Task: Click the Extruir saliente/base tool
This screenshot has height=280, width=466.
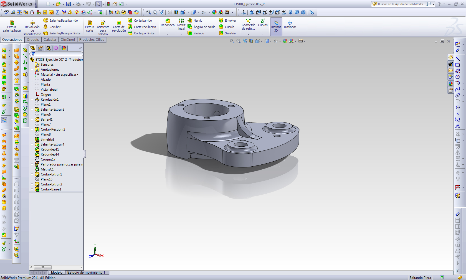Action: pos(12,26)
